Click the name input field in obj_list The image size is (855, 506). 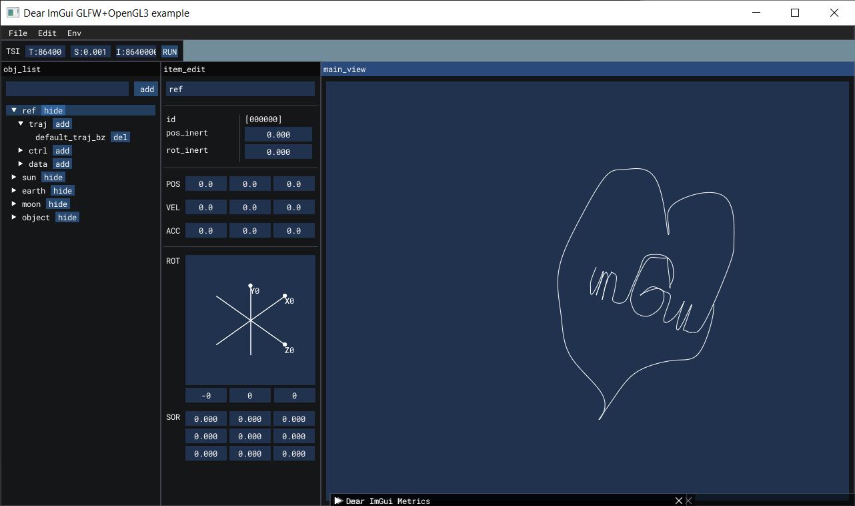(67, 88)
